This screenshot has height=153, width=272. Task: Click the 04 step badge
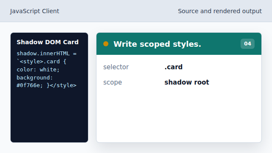[247, 44]
